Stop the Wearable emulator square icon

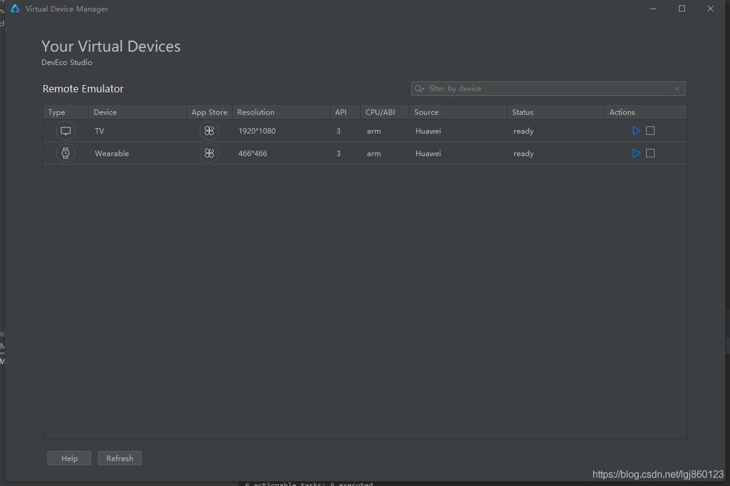pos(650,153)
